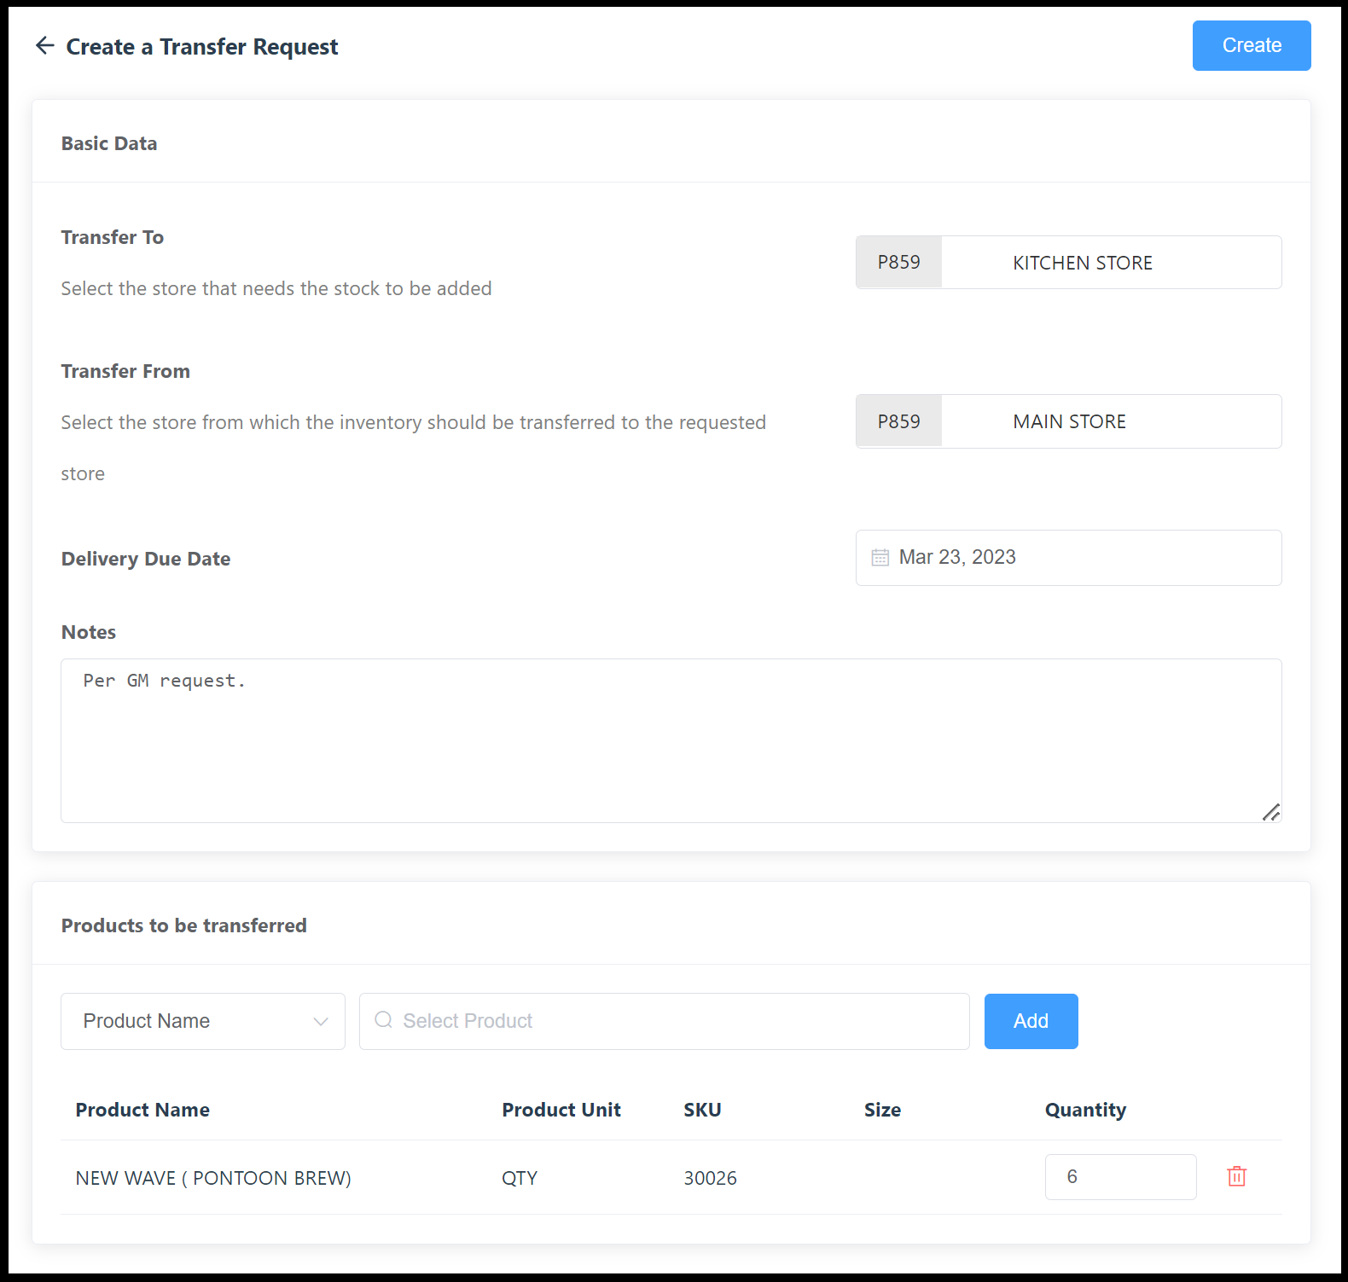Click the calendar icon in the date field
This screenshot has height=1282, width=1348.
click(x=880, y=558)
